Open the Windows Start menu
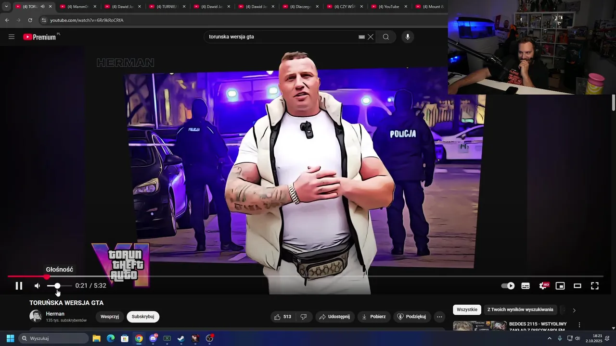The image size is (616, 346). (x=10, y=338)
